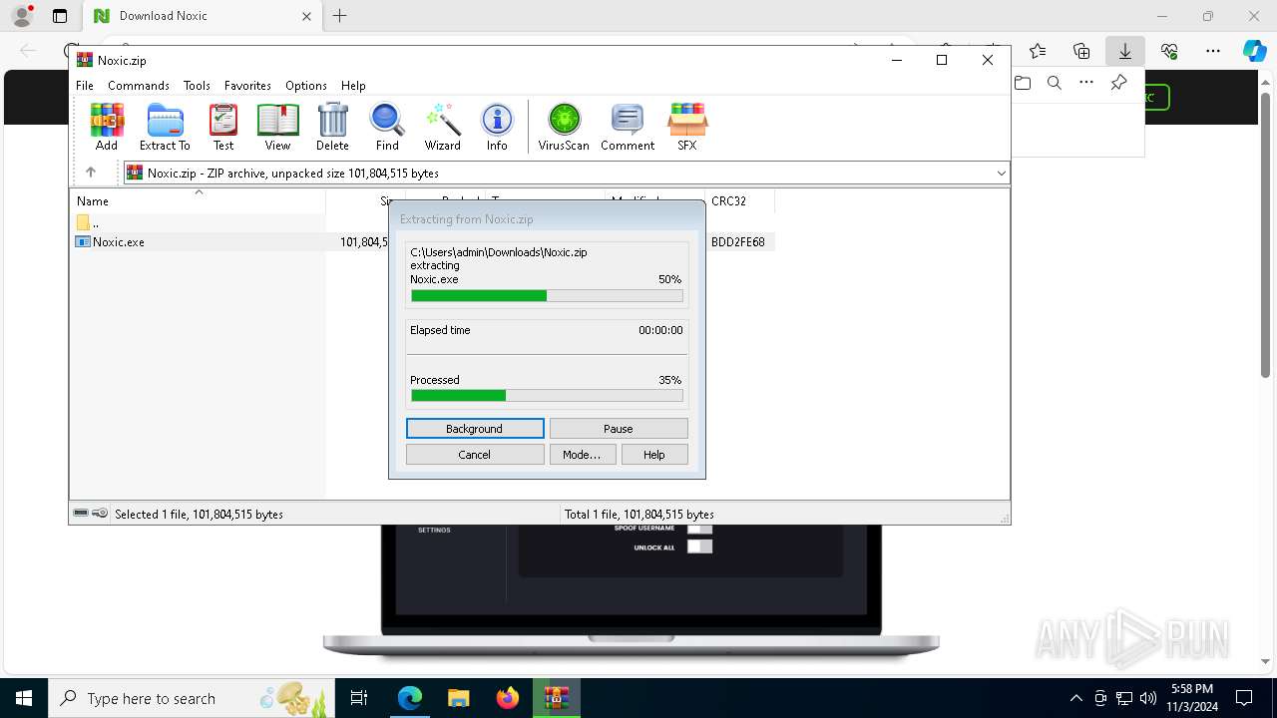Expand the archive path dropdown

[x=1001, y=173]
